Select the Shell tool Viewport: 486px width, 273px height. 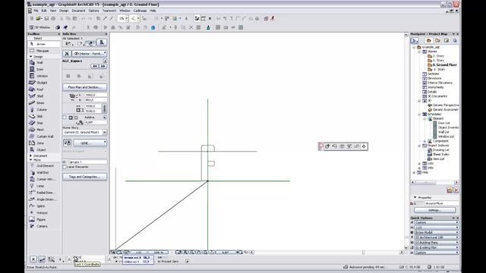44,96
